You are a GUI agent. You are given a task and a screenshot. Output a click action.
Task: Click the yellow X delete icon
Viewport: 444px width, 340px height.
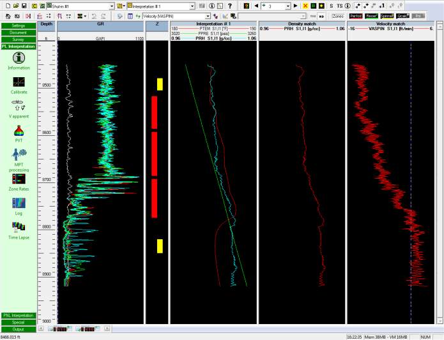[x=305, y=6]
